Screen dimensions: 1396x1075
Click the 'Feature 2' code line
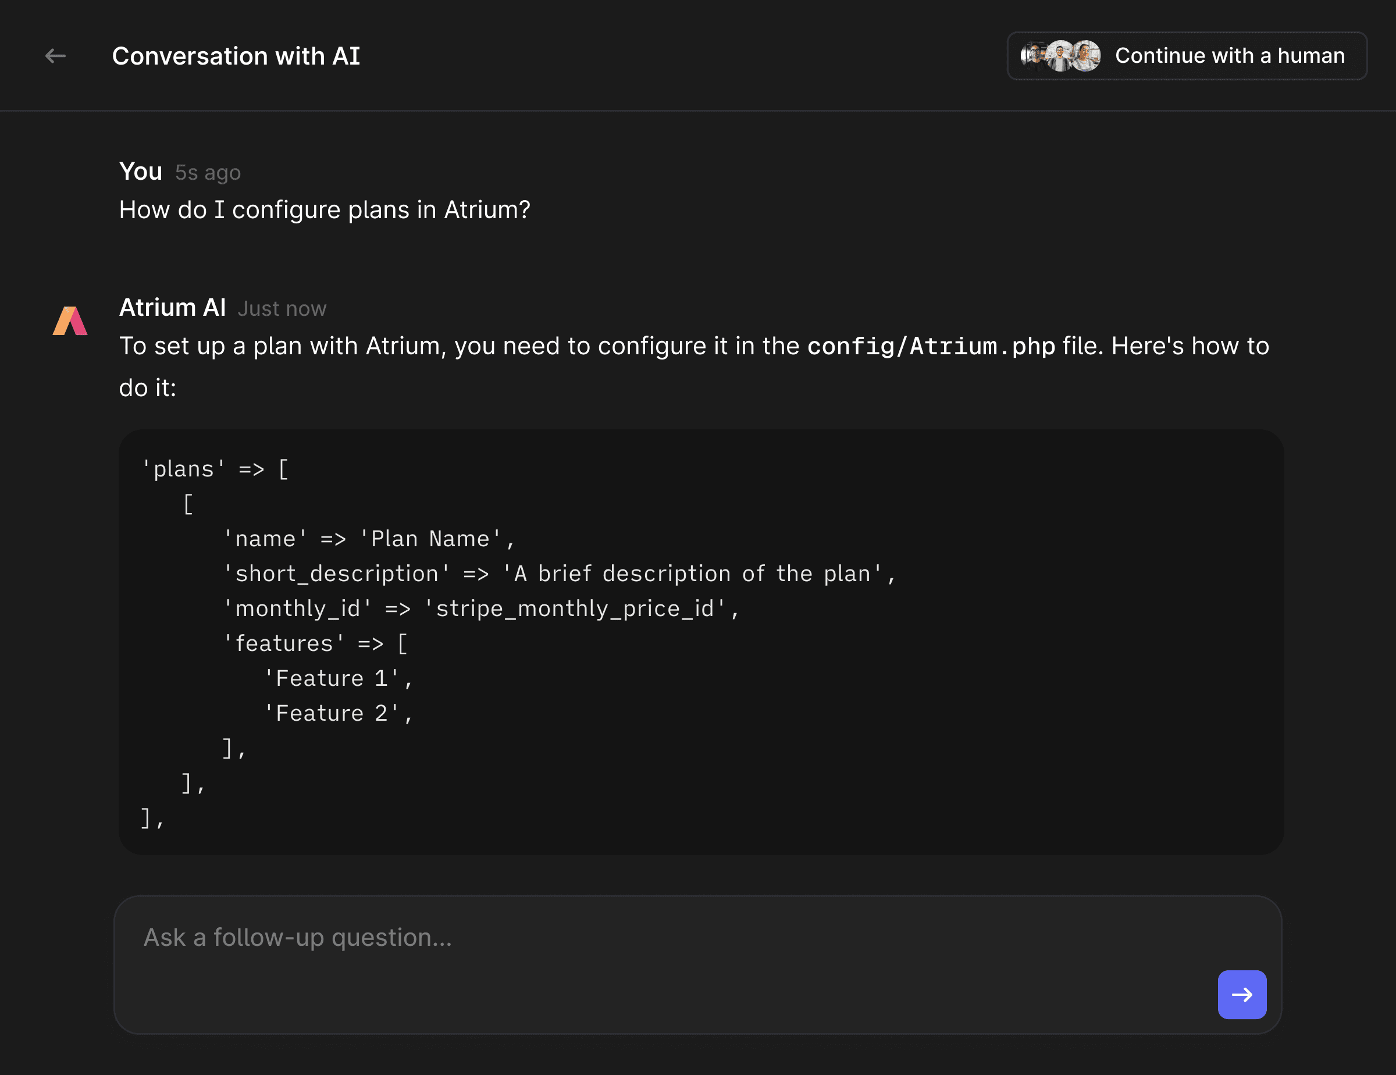(x=339, y=713)
